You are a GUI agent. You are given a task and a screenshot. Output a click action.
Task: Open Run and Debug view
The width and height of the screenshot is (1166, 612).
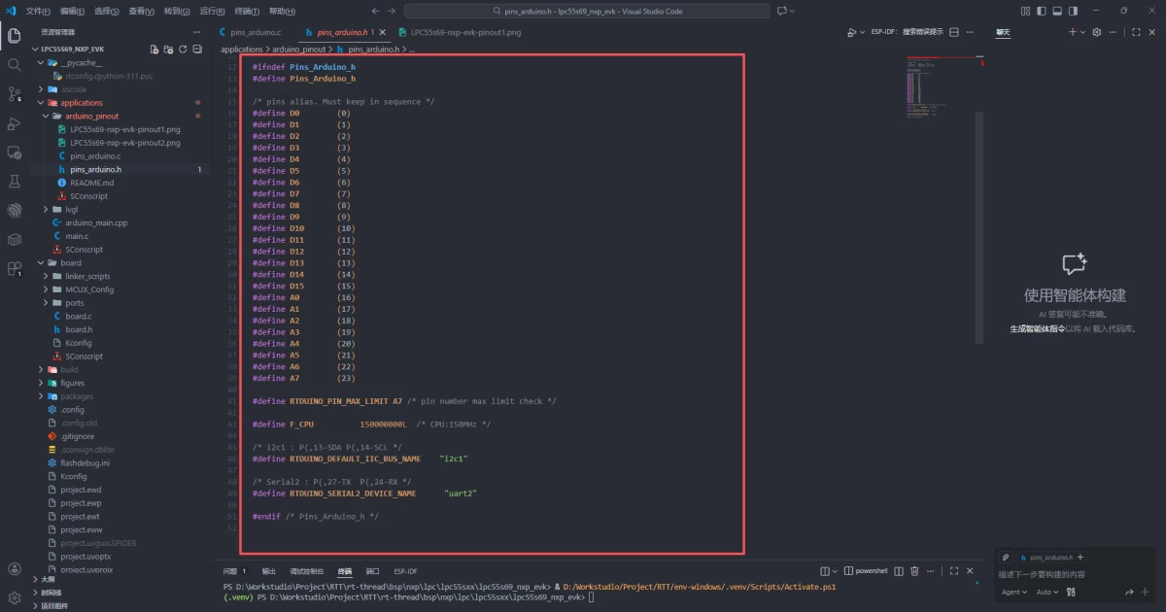tap(14, 123)
